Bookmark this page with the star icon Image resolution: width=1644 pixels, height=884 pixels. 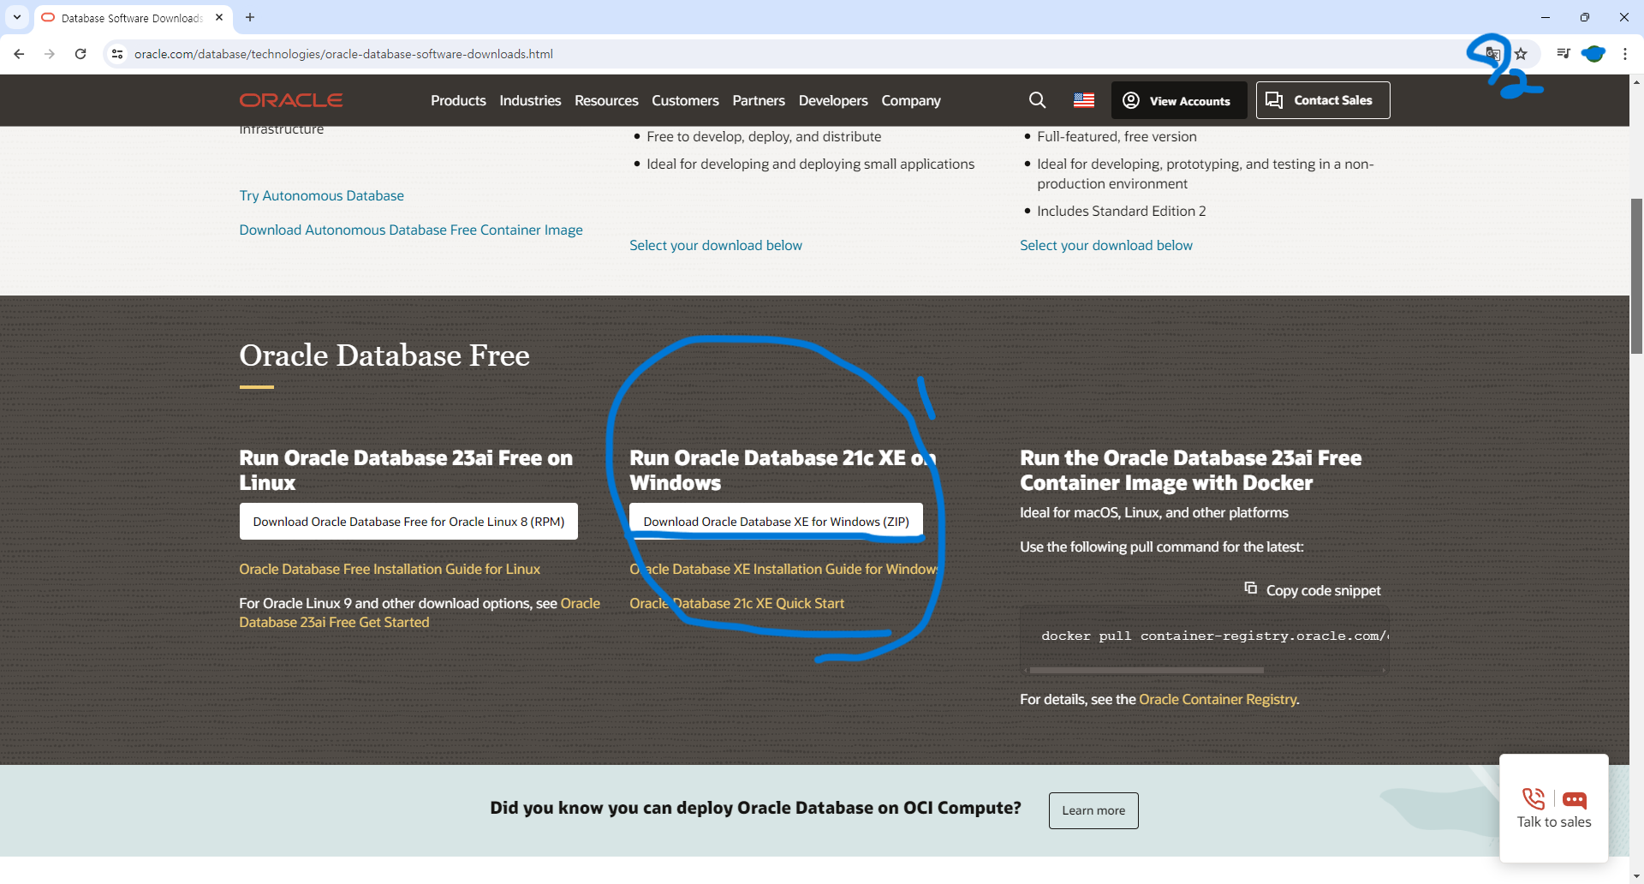(1521, 54)
